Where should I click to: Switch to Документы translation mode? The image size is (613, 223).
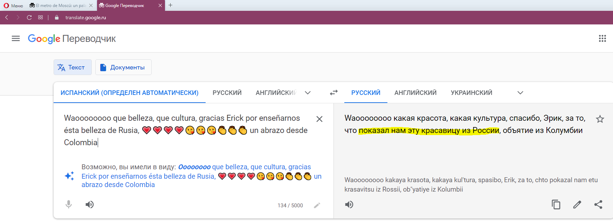point(123,67)
